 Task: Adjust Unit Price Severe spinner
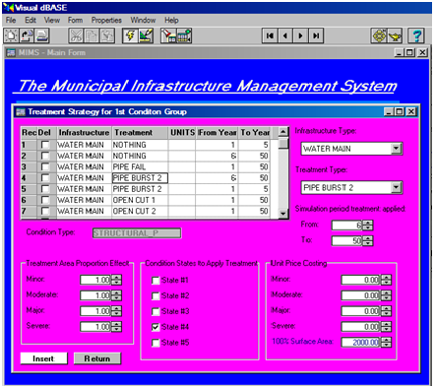(x=387, y=327)
